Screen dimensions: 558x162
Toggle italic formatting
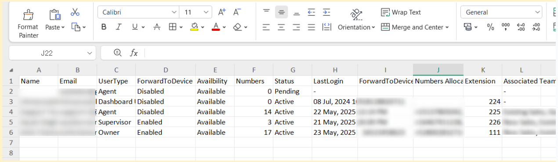[x=118, y=27]
